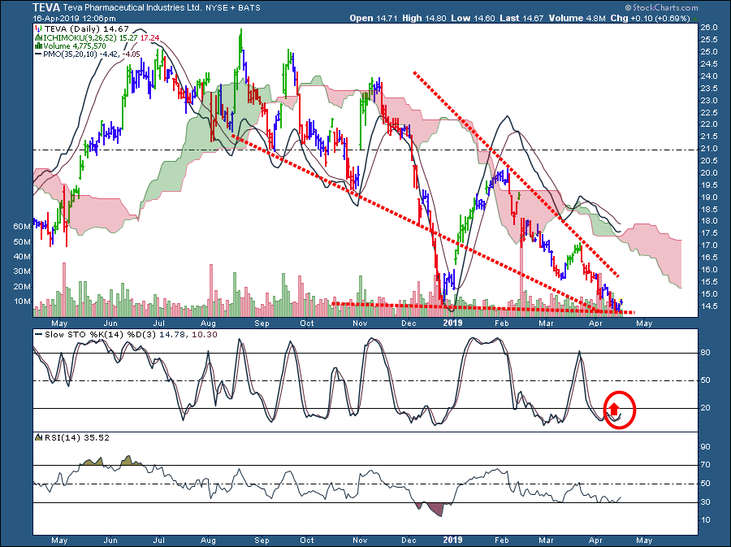Click the ICHIMOKU(9,26,52) legend label

pos(79,37)
